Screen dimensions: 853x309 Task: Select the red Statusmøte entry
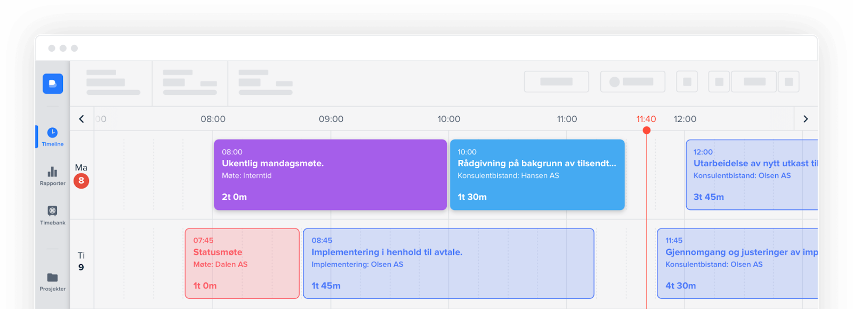pos(242,264)
